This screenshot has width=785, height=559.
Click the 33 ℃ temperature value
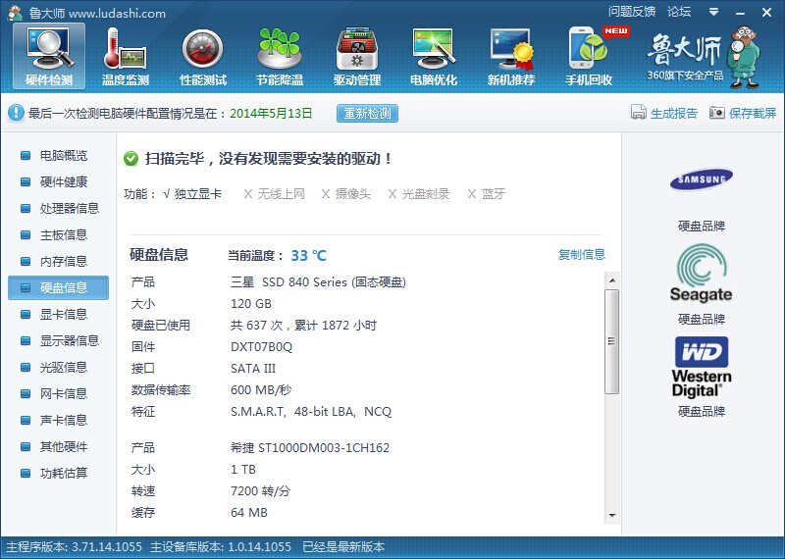pos(308,256)
